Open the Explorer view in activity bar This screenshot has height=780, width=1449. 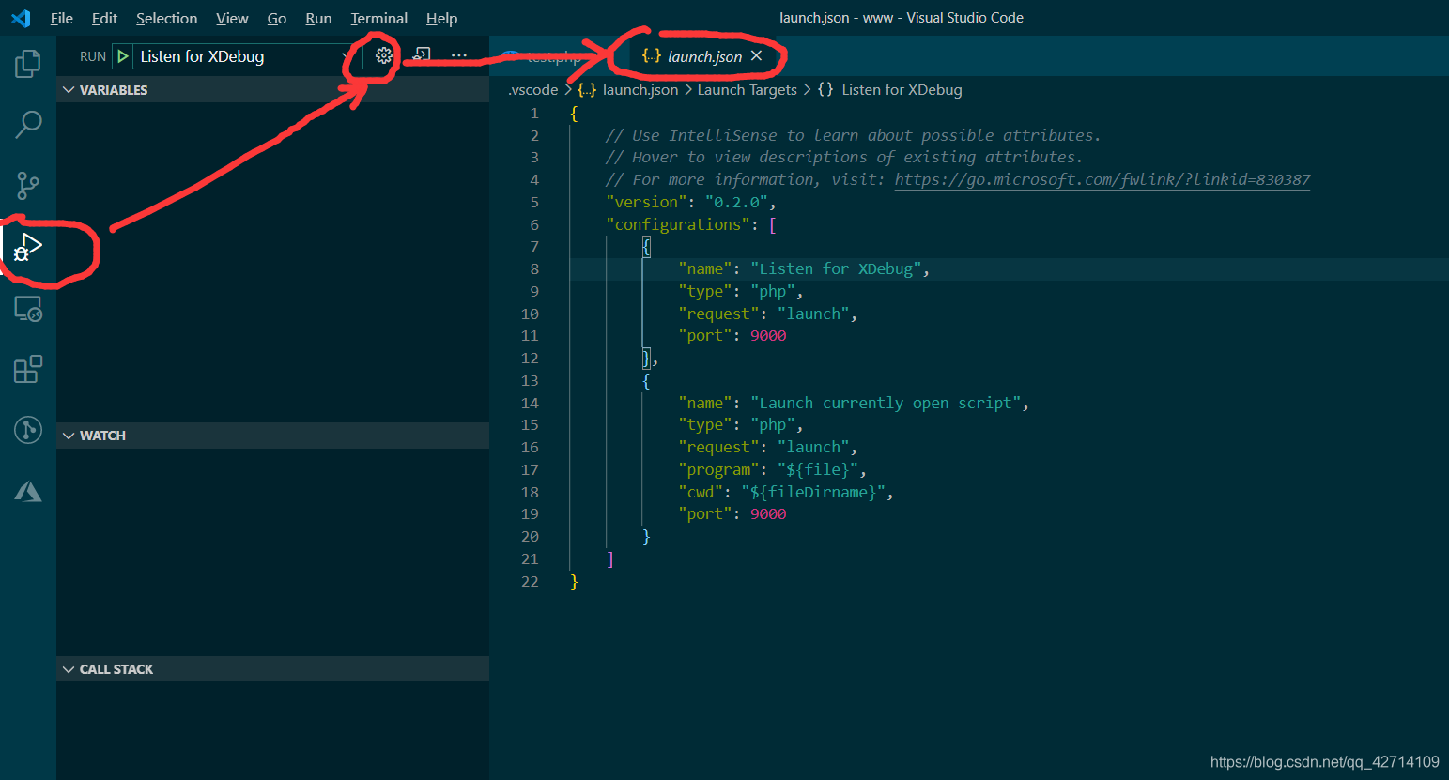(x=28, y=64)
